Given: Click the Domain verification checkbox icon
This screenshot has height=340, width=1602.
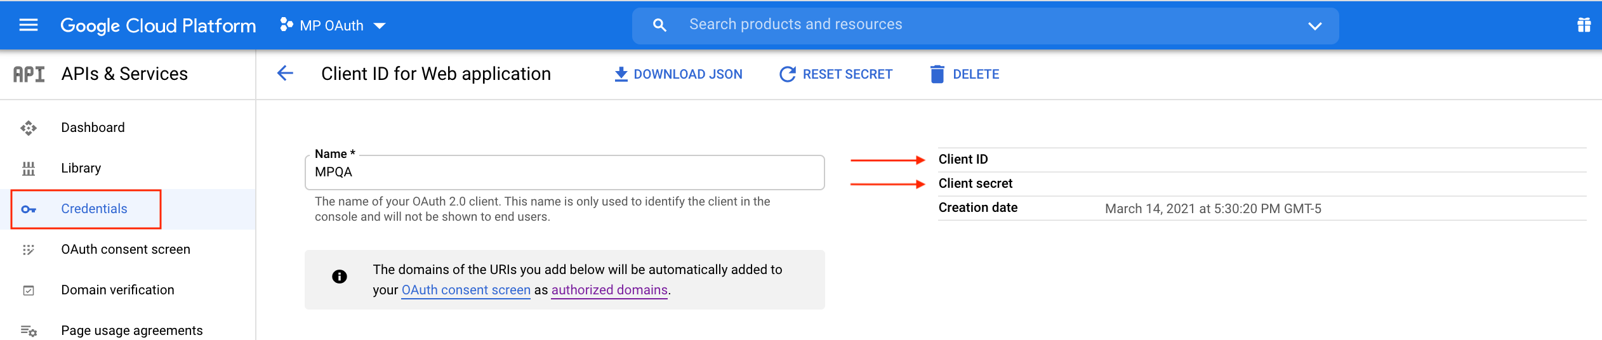Looking at the screenshot, I should pyautogui.click(x=29, y=291).
